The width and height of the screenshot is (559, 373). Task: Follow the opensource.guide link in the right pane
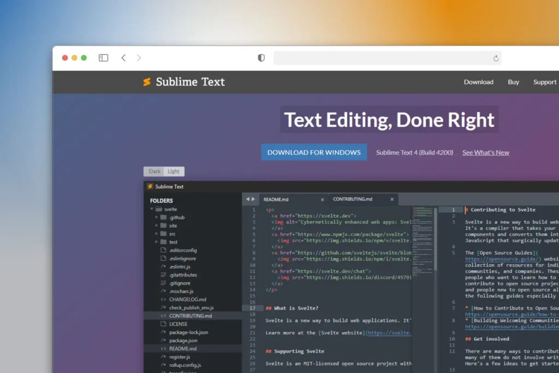502,259
